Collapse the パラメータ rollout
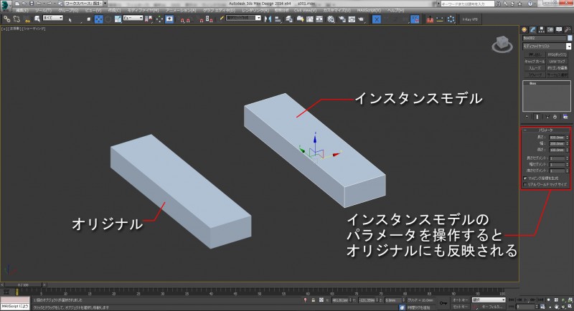Viewport: 574px width, 311px height. click(x=545, y=130)
